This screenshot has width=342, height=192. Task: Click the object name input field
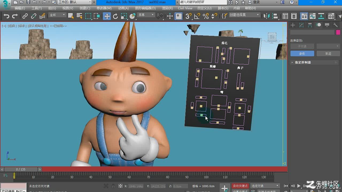point(312,32)
